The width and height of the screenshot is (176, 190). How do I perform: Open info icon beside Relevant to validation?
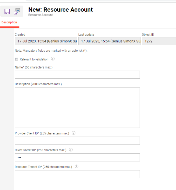[53, 59]
